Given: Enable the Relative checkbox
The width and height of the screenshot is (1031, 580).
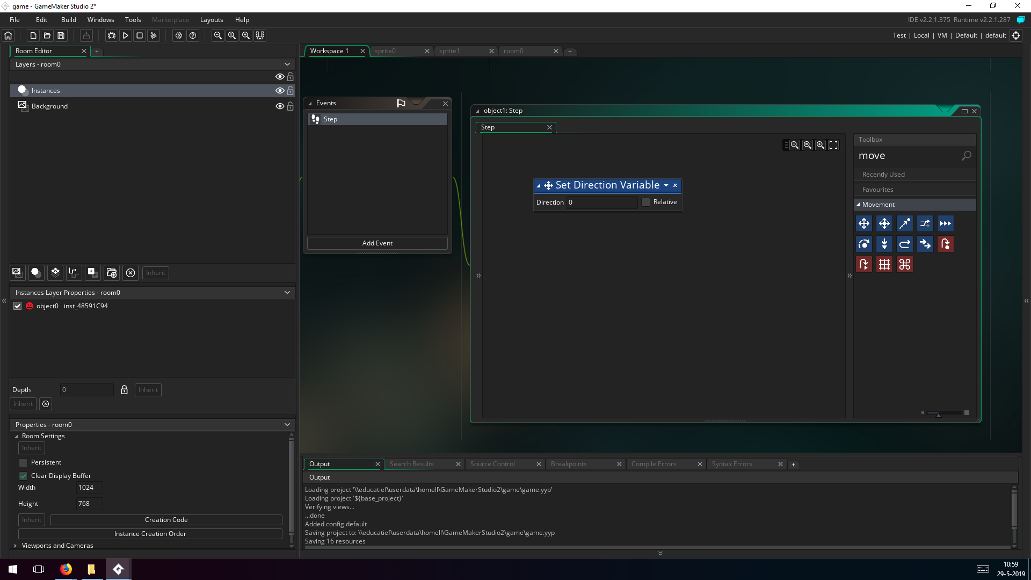Looking at the screenshot, I should click(646, 202).
